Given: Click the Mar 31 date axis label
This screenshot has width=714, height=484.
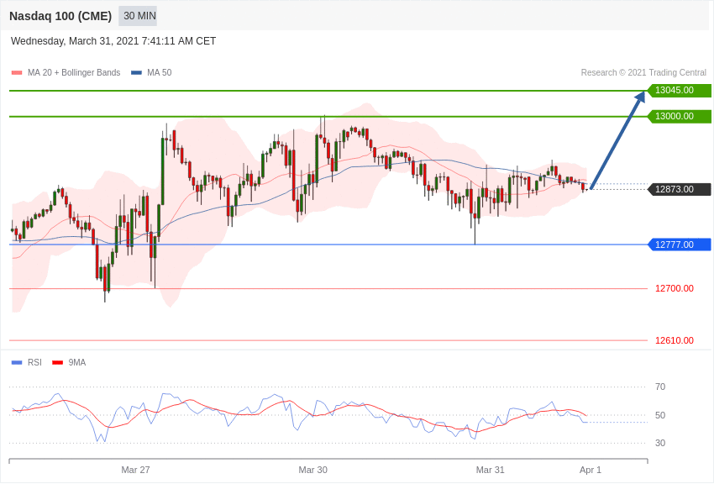Looking at the screenshot, I should click(x=490, y=470).
